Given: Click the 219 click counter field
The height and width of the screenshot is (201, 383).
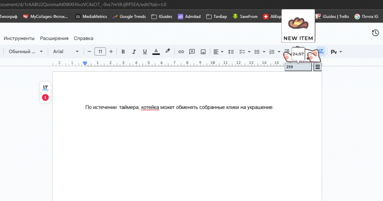Looking at the screenshot, I should [x=298, y=67].
